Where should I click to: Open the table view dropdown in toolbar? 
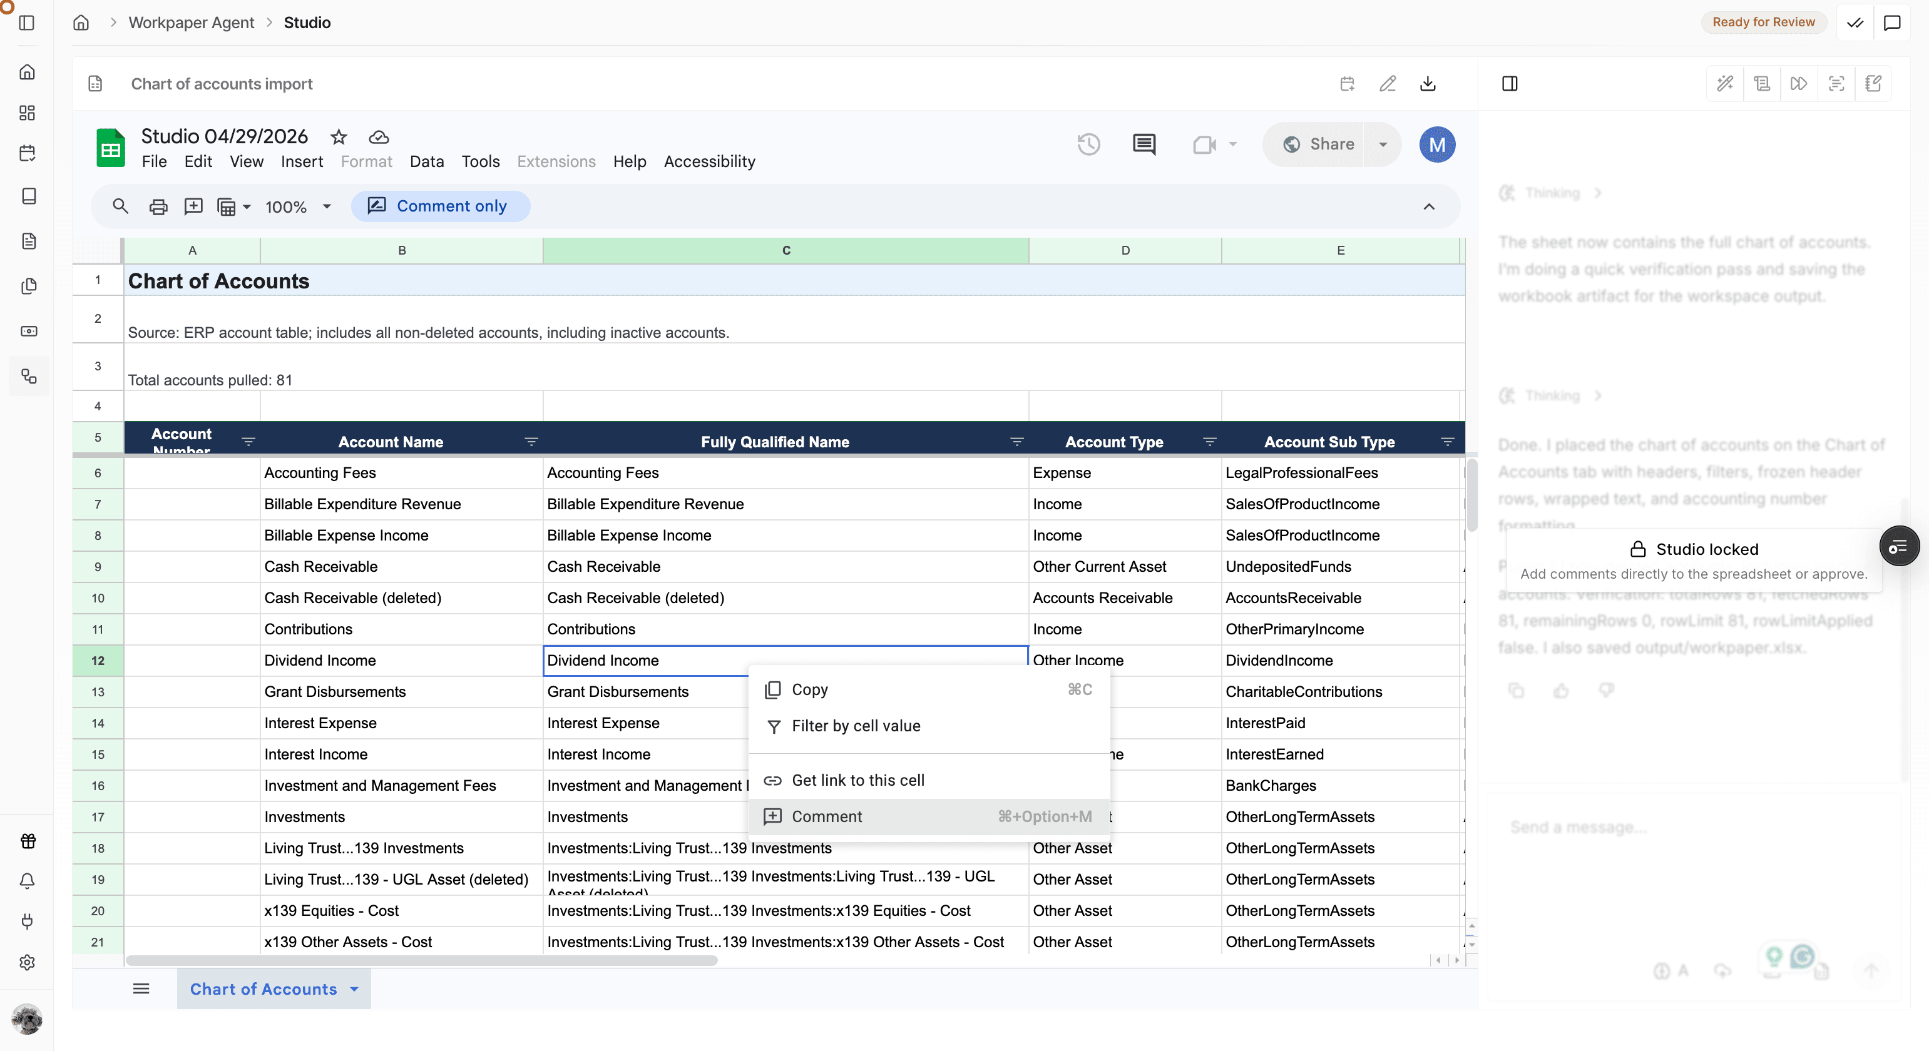coord(233,206)
